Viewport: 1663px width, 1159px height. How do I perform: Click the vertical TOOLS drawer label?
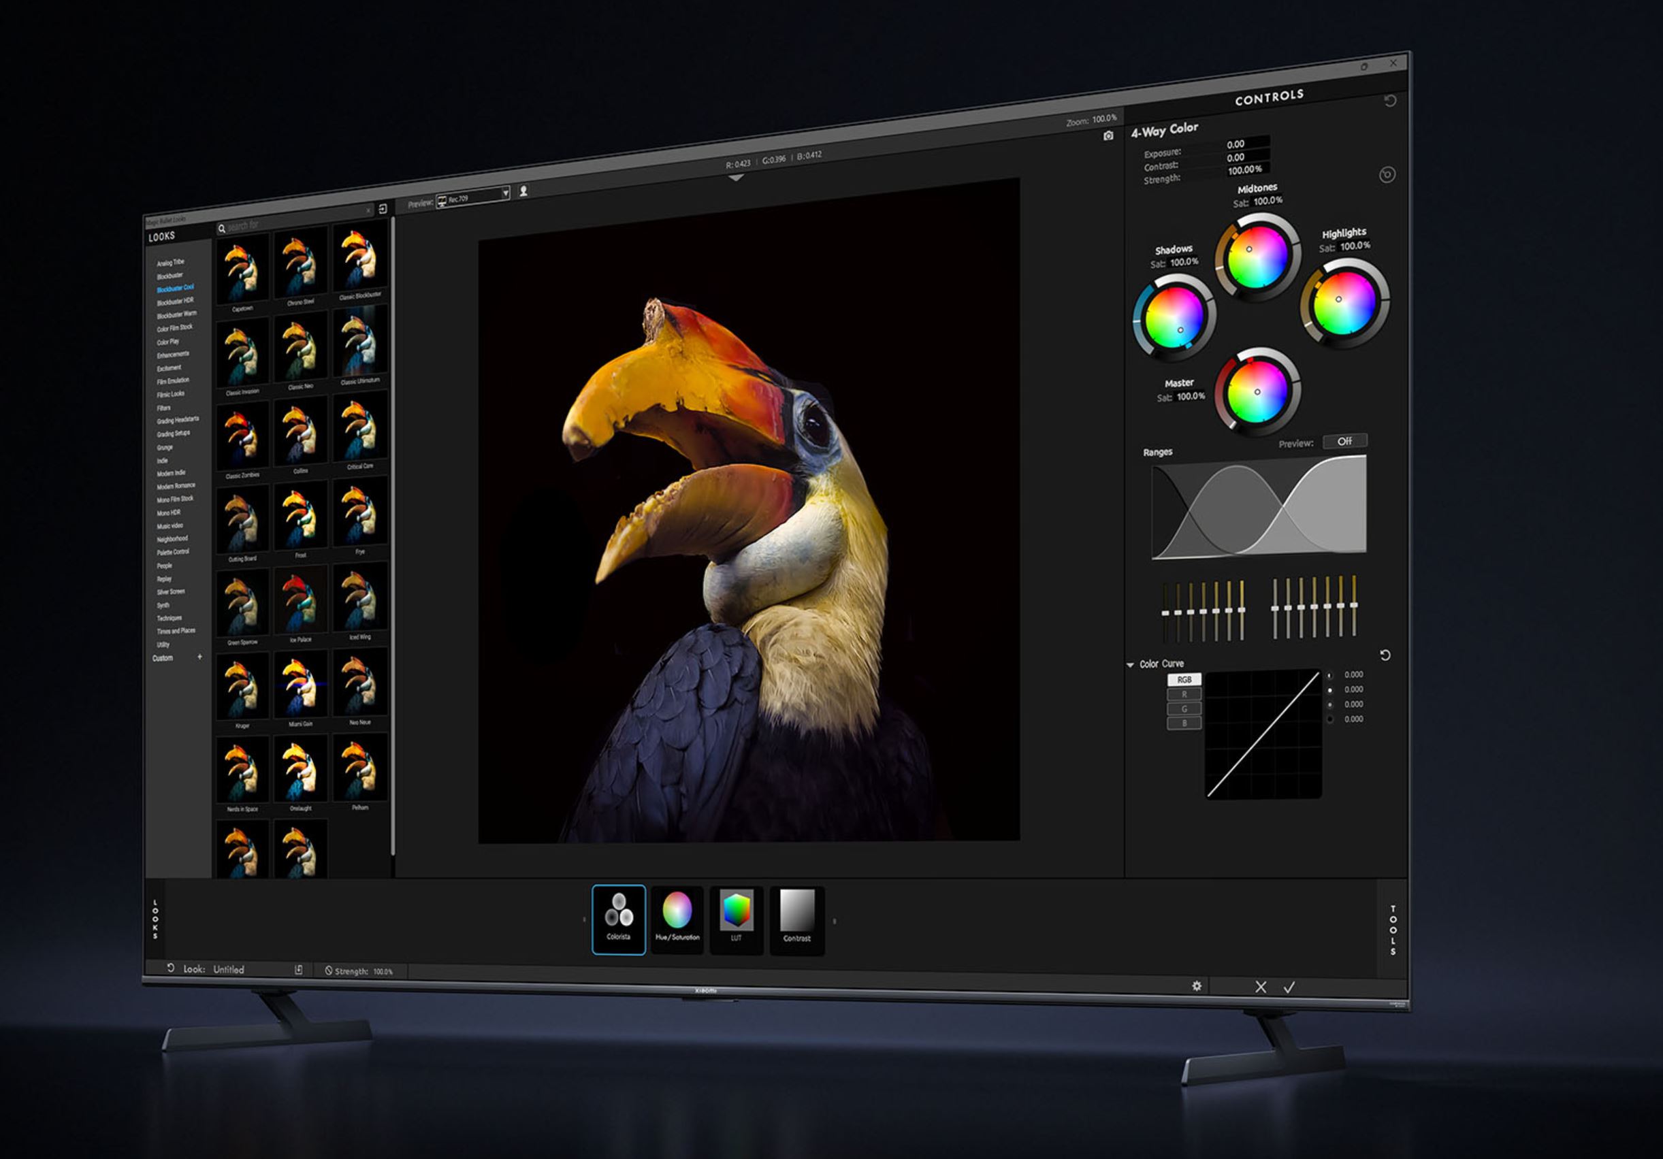pos(1393,930)
